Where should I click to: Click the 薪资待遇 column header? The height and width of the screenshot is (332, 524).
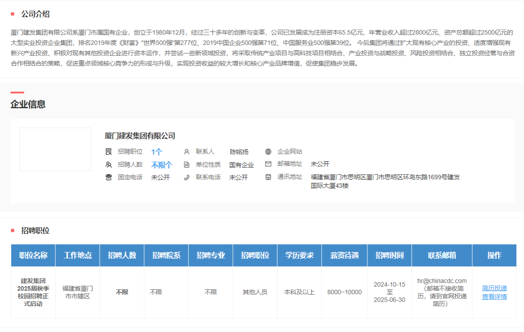(x=345, y=255)
